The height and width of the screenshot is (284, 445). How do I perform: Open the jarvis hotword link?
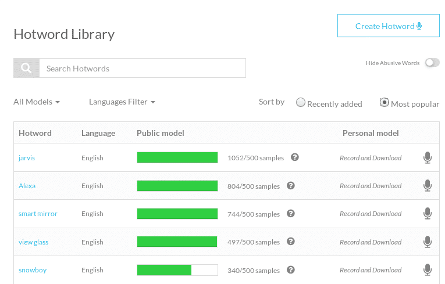pyautogui.click(x=27, y=158)
